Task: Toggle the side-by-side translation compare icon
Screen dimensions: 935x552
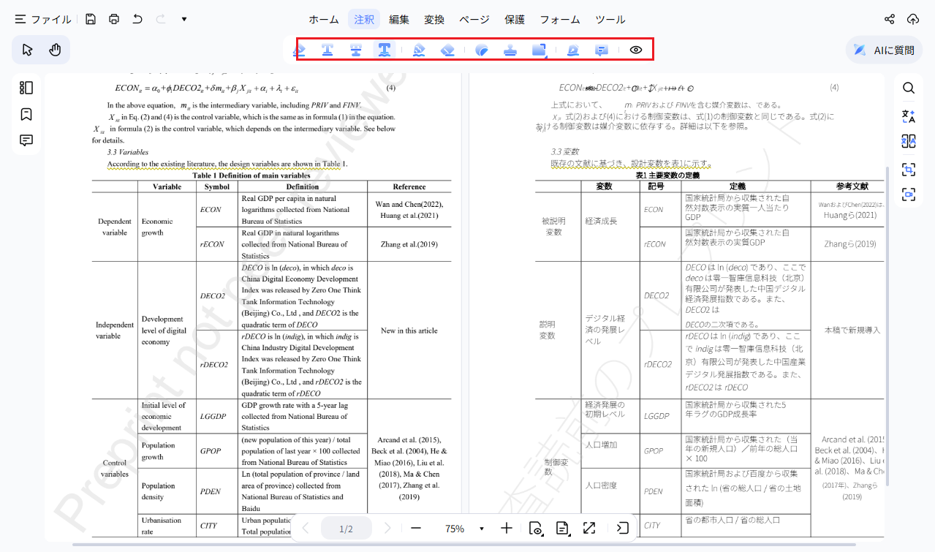Action: point(909,141)
